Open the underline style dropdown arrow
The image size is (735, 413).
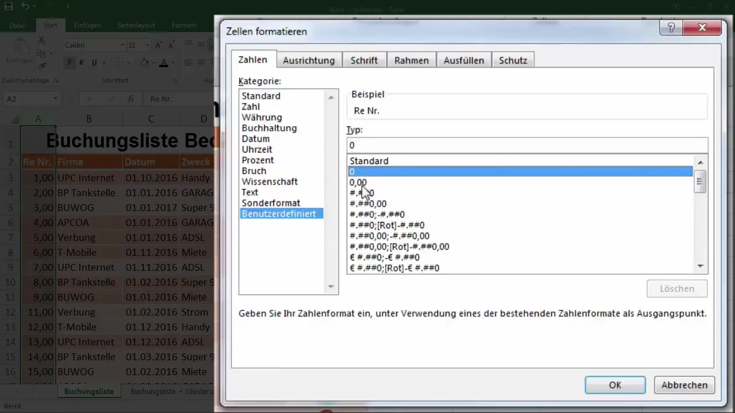(103, 63)
